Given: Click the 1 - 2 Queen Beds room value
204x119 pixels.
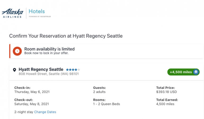Looking at the screenshot, I should [107, 104].
